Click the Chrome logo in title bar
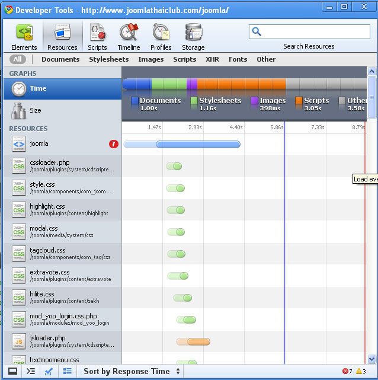The width and height of the screenshot is (378, 380). tap(9, 10)
